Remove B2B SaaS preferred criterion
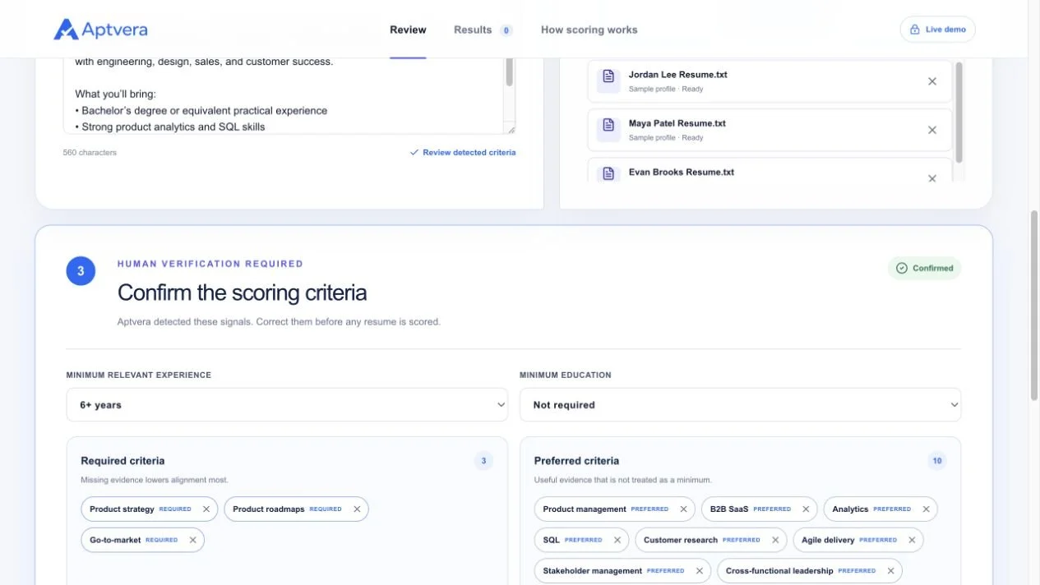Screen dimensions: 1040x585 click(x=806, y=509)
